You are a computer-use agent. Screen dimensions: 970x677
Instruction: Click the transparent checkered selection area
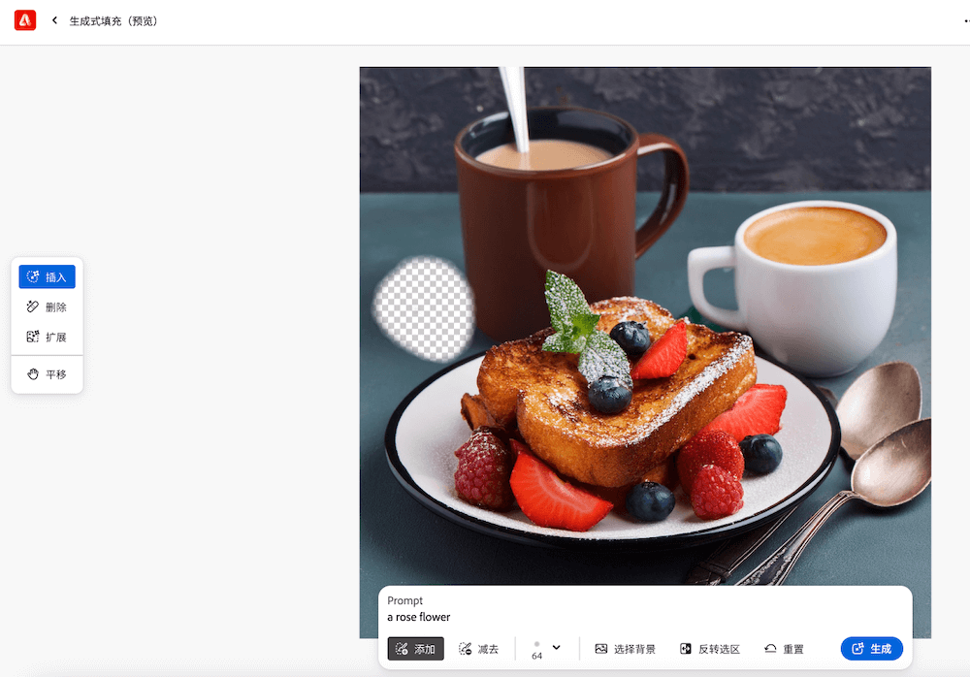click(425, 308)
